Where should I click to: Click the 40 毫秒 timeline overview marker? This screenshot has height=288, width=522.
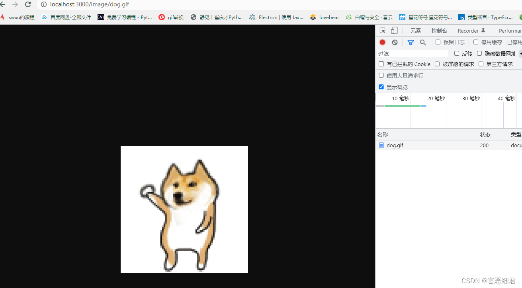[x=506, y=98]
